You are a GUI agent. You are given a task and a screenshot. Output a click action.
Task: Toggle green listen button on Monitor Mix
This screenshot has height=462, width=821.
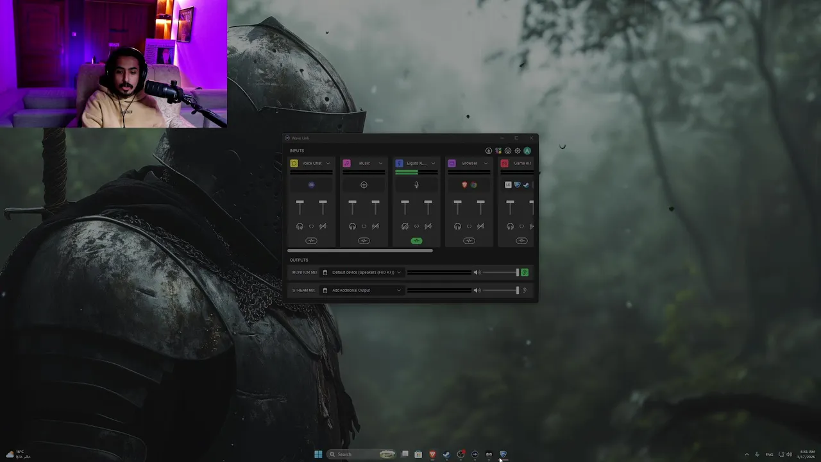525,273
